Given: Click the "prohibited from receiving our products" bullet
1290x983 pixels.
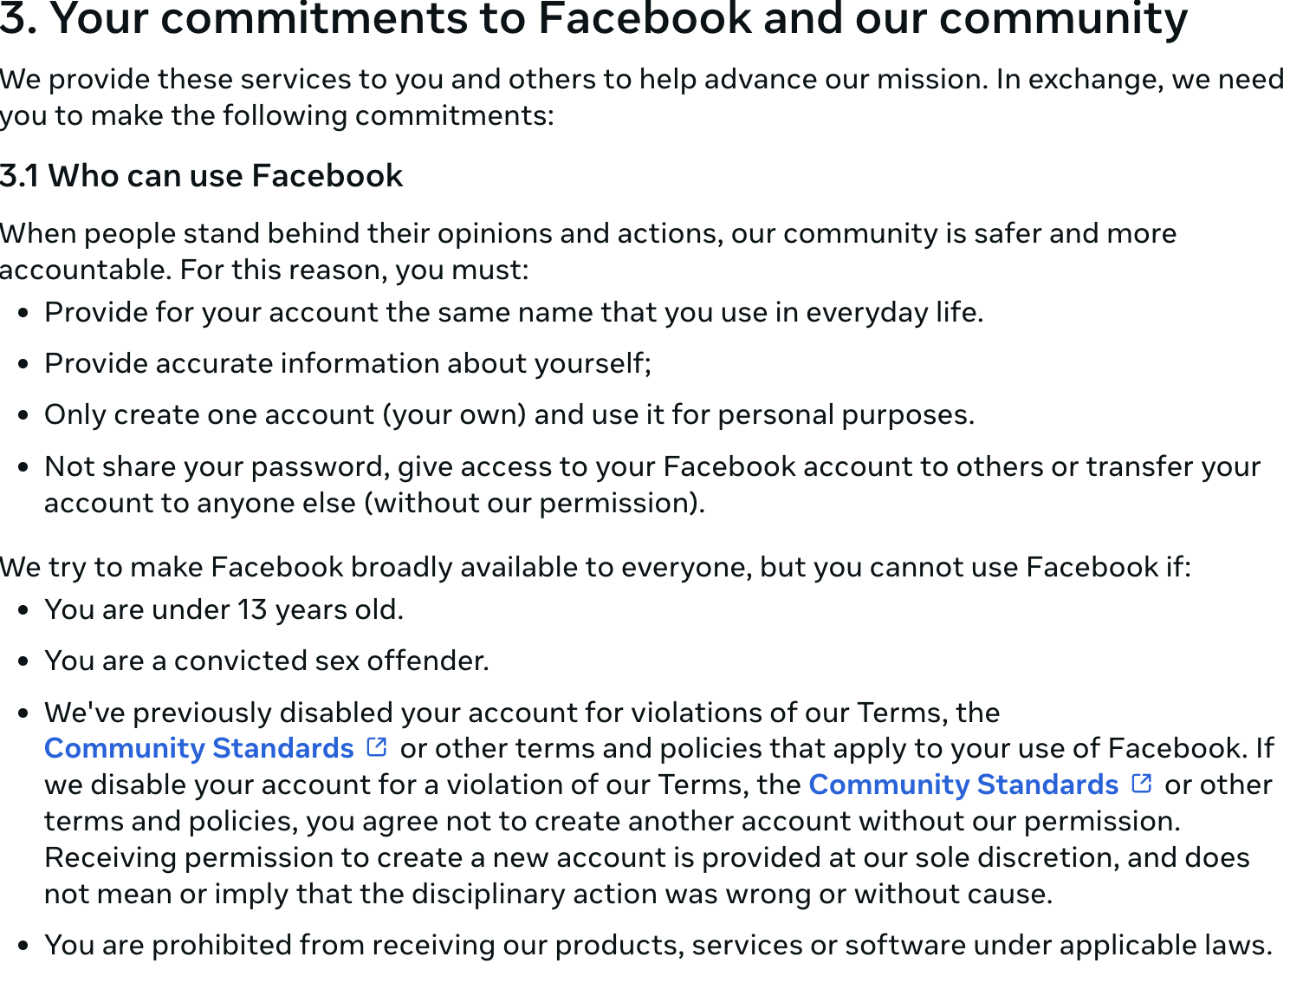Looking at the screenshot, I should 658,945.
